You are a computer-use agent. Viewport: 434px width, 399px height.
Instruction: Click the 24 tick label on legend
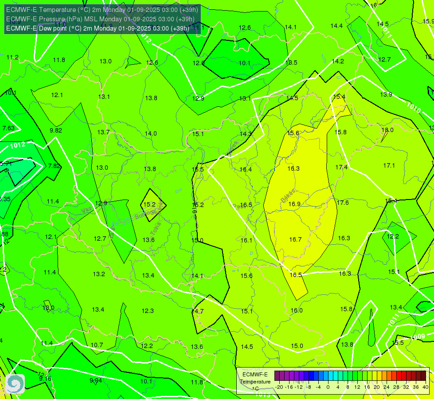387,387
